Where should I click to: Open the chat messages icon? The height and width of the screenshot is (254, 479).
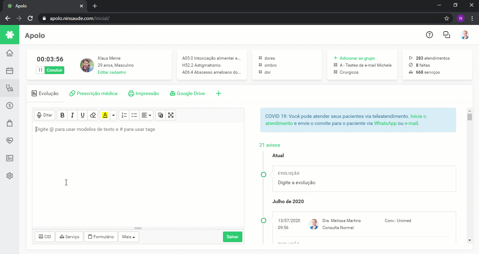tap(447, 35)
